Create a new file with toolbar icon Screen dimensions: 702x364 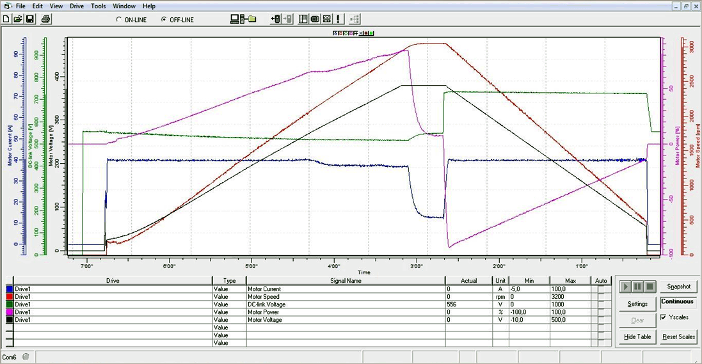click(6, 19)
